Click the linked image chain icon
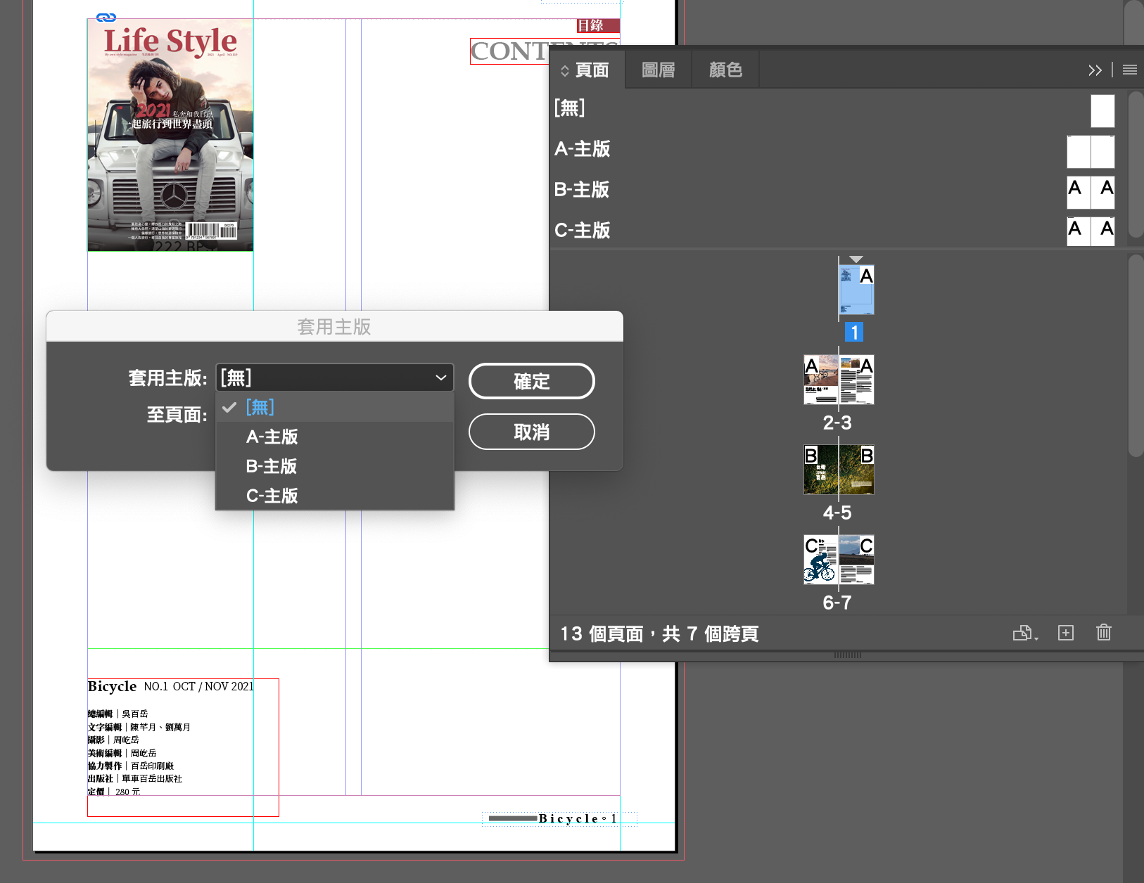Image resolution: width=1144 pixels, height=883 pixels. tap(106, 18)
